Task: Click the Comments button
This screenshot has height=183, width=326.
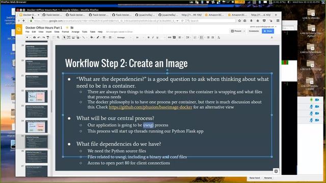Action: 254,31
